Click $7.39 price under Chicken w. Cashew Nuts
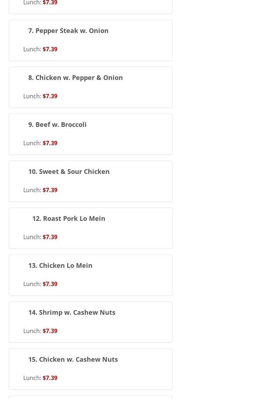 coord(50,378)
